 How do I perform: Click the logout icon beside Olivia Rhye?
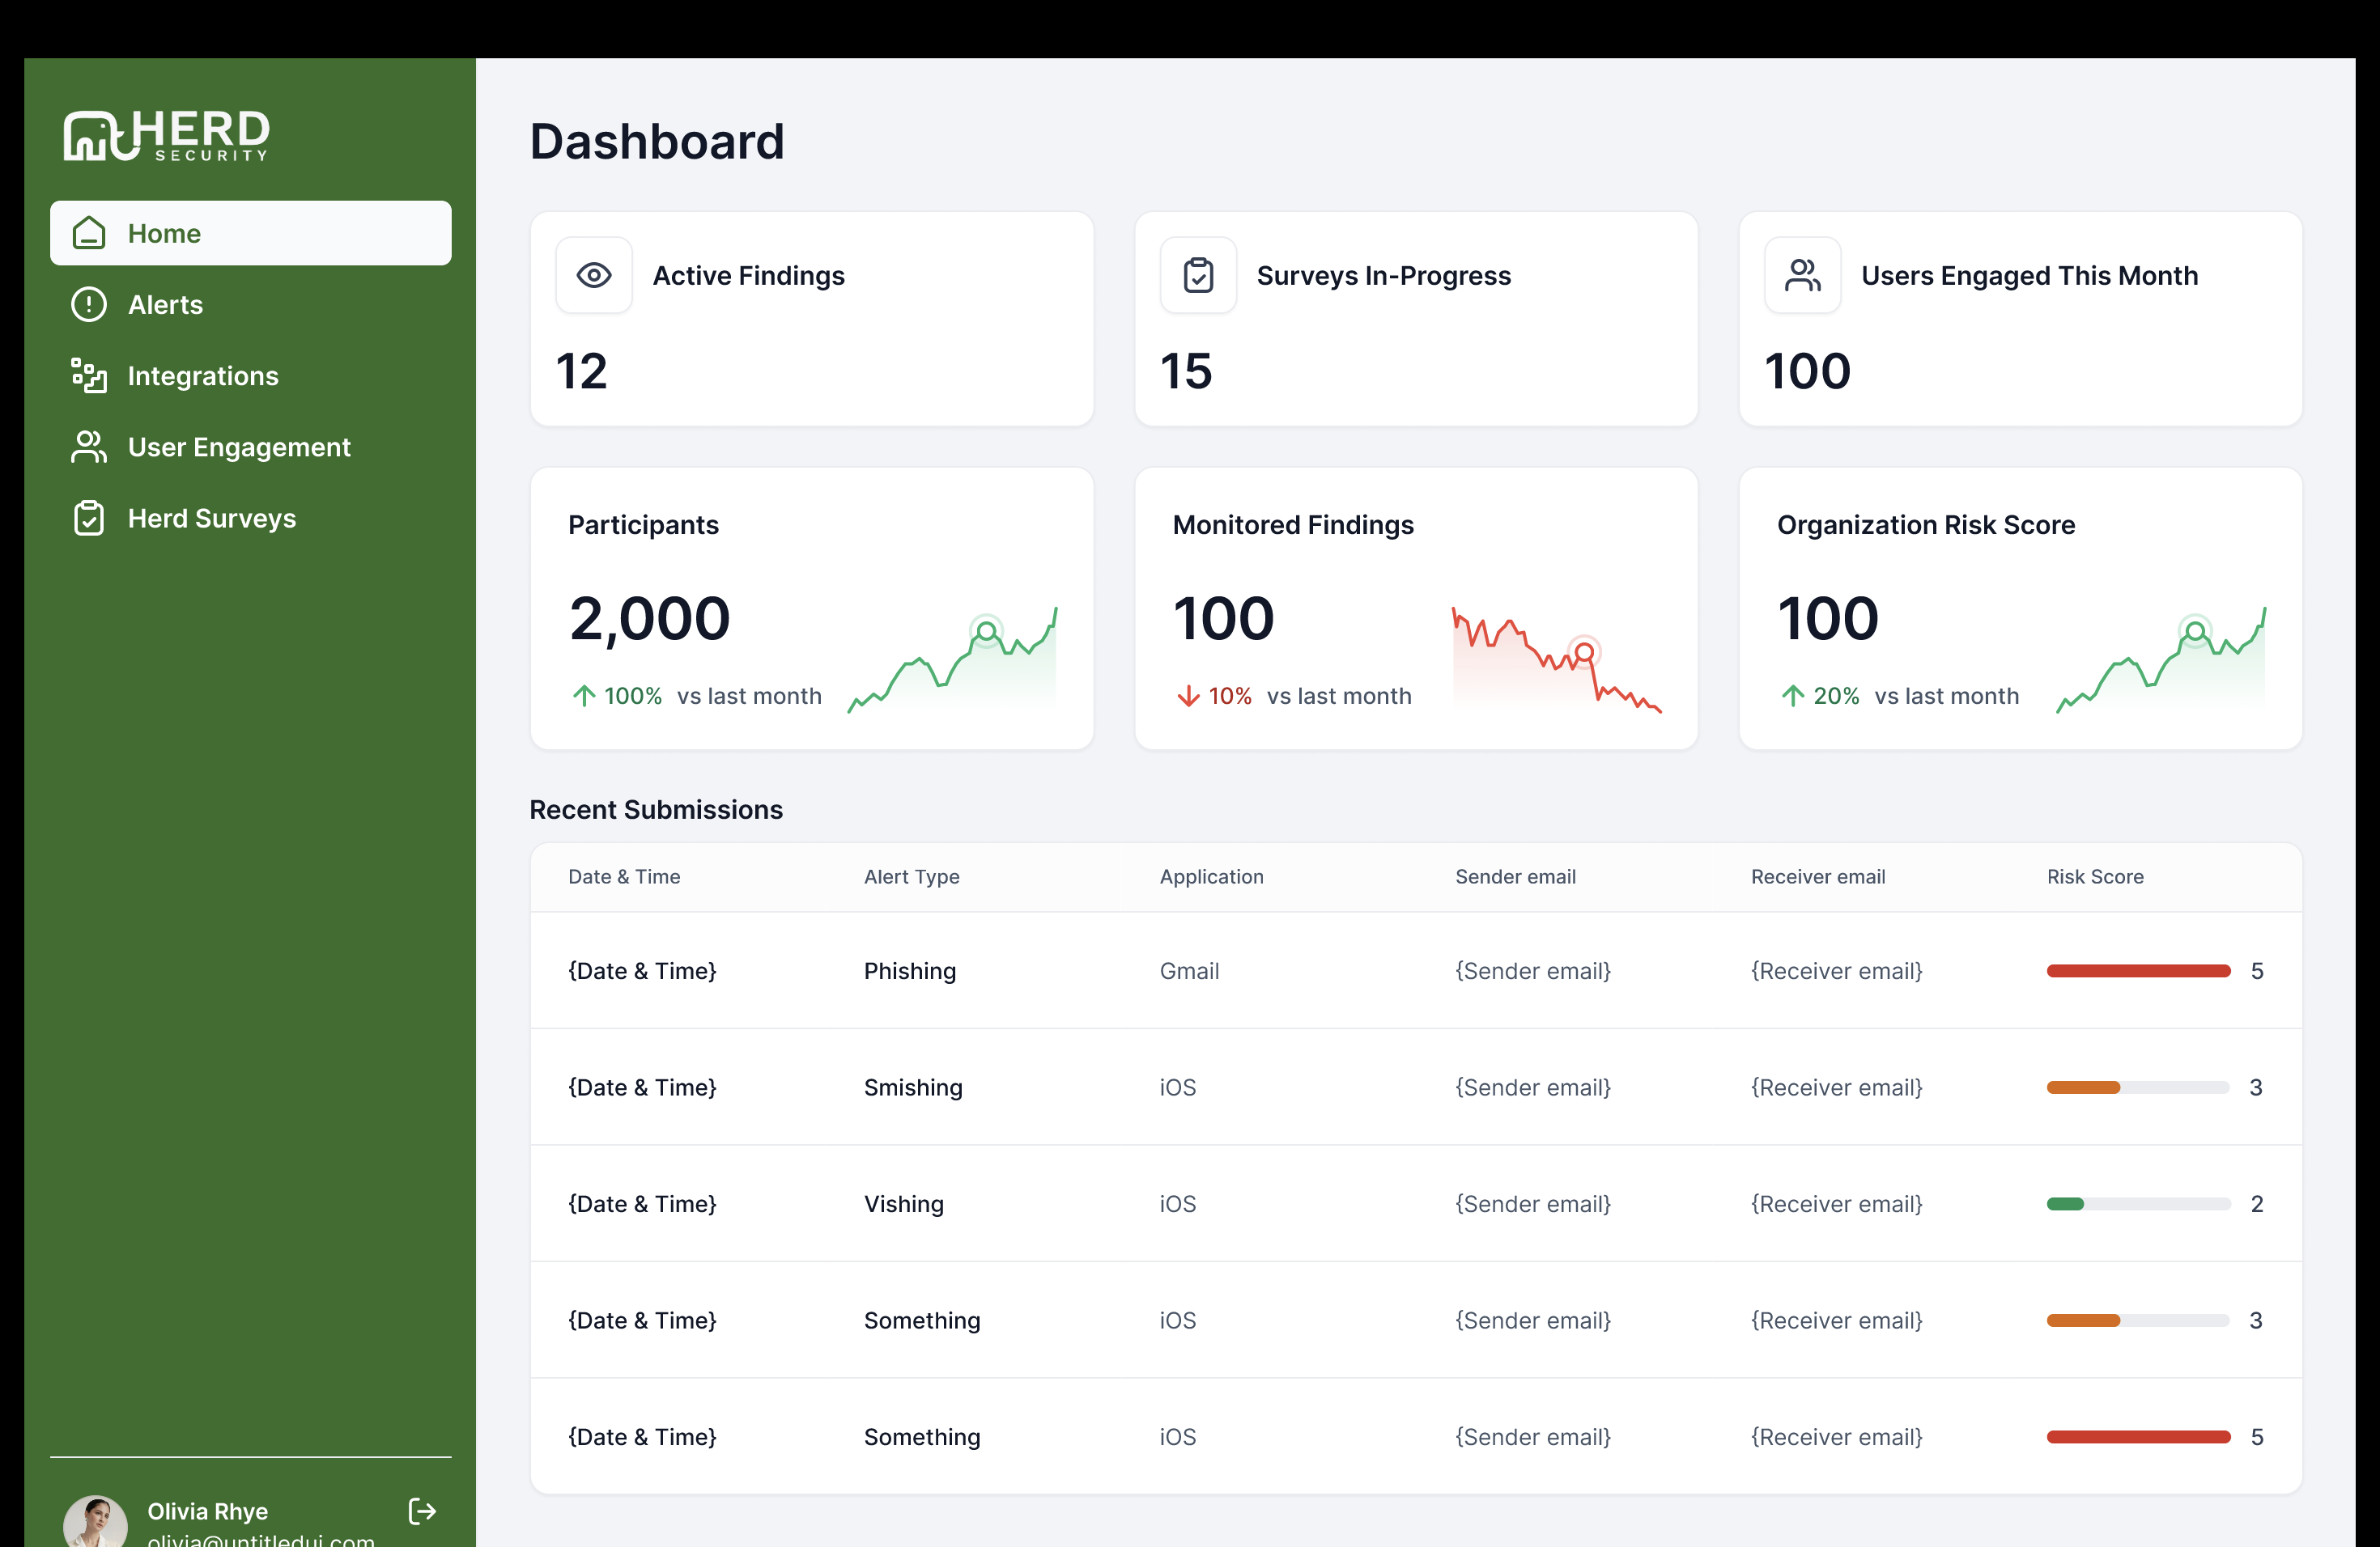coord(422,1510)
